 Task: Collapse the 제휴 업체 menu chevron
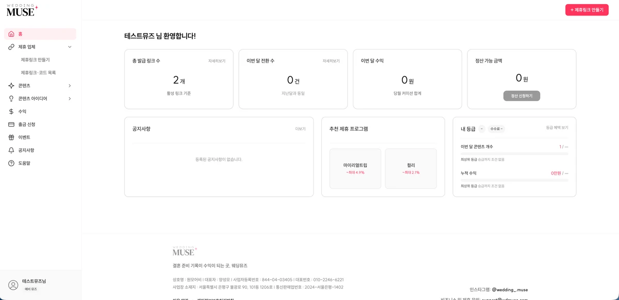[x=70, y=47]
